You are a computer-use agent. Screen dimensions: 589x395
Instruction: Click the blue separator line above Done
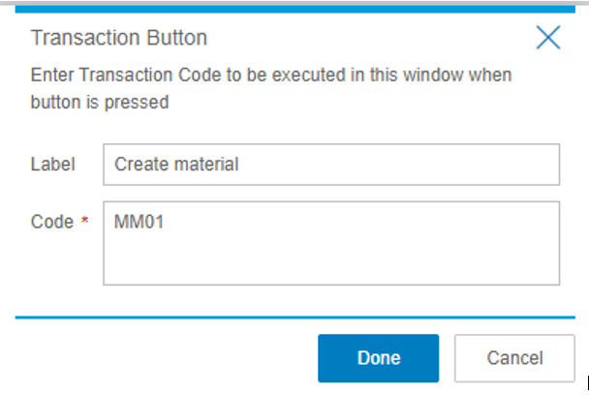tap(291, 317)
